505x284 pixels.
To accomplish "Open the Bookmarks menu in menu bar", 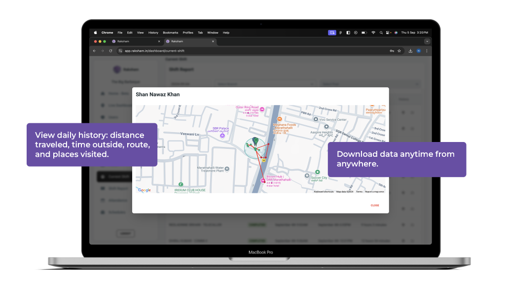I will click(171, 33).
